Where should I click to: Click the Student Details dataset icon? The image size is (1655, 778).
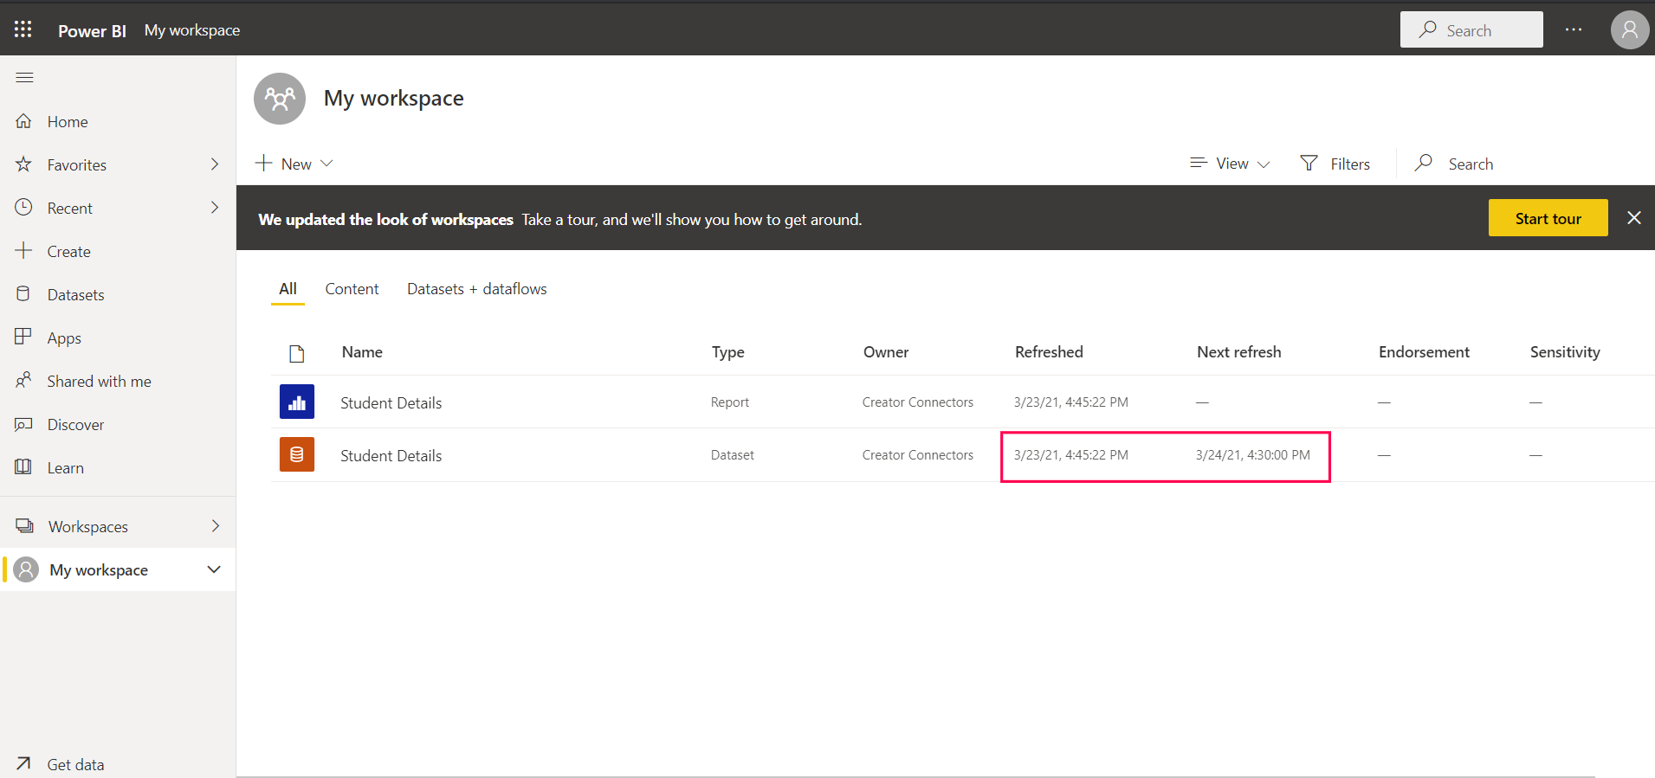pyautogui.click(x=297, y=455)
